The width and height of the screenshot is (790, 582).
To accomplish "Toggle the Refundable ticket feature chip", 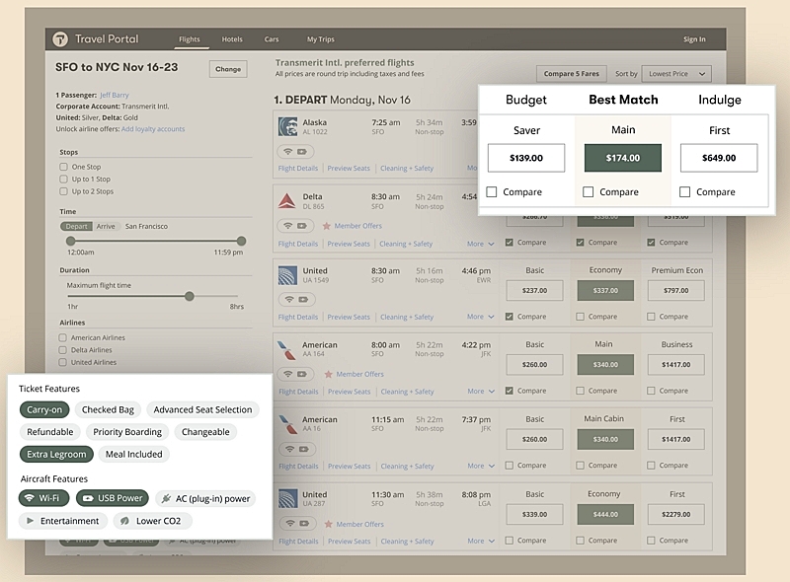I will pos(50,432).
